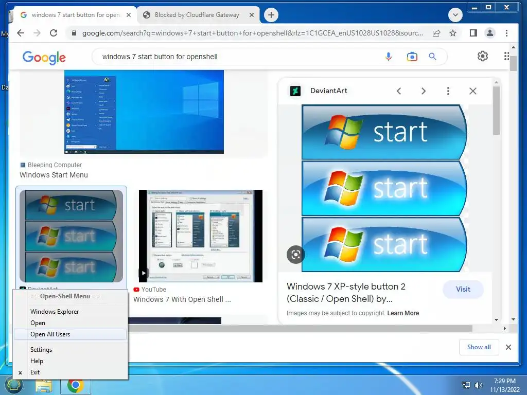The height and width of the screenshot is (395, 527).
Task: Click the large start buttons preview image
Action: (x=384, y=188)
